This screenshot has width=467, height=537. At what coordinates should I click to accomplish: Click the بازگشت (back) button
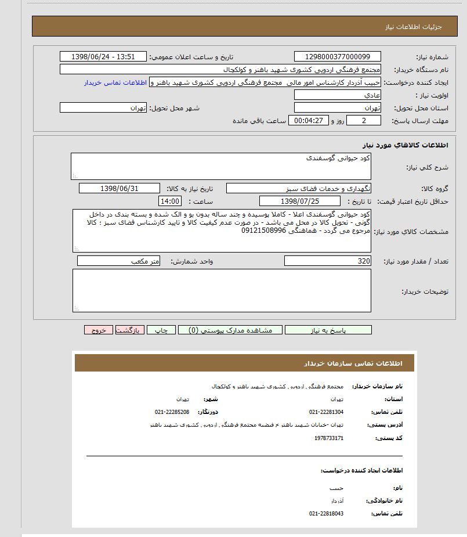(130, 330)
